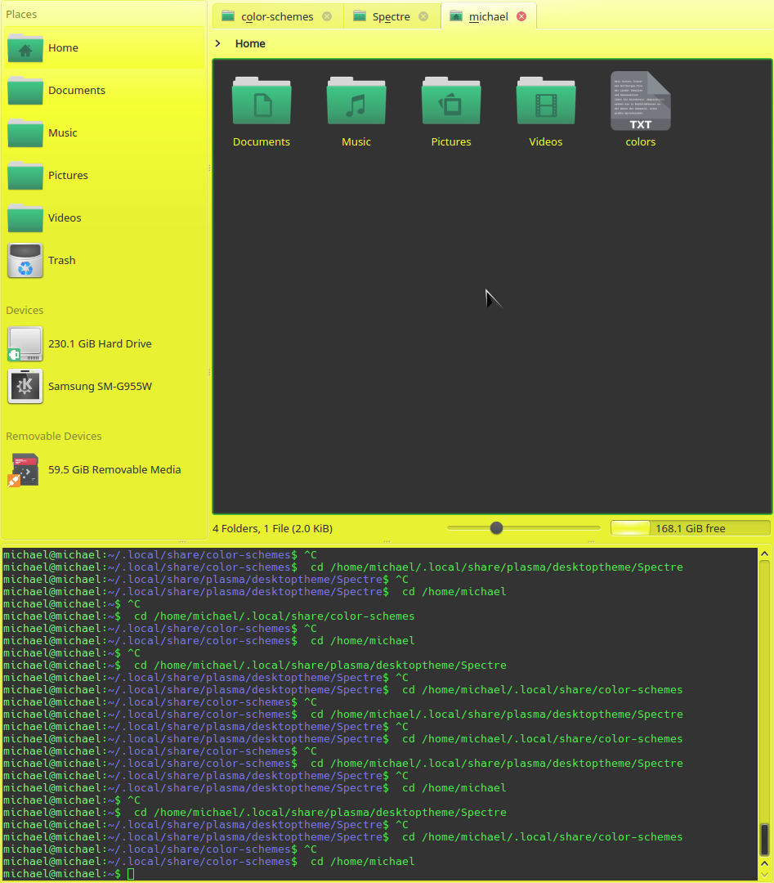Screen dimensions: 774x883
Task: Close the color-schemes tab
Action: tap(327, 16)
